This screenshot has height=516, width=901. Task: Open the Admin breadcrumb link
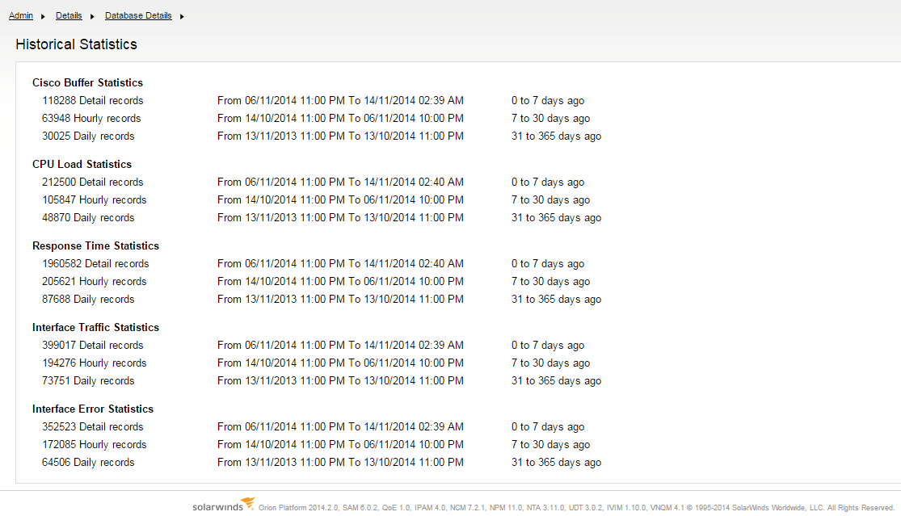(20, 15)
